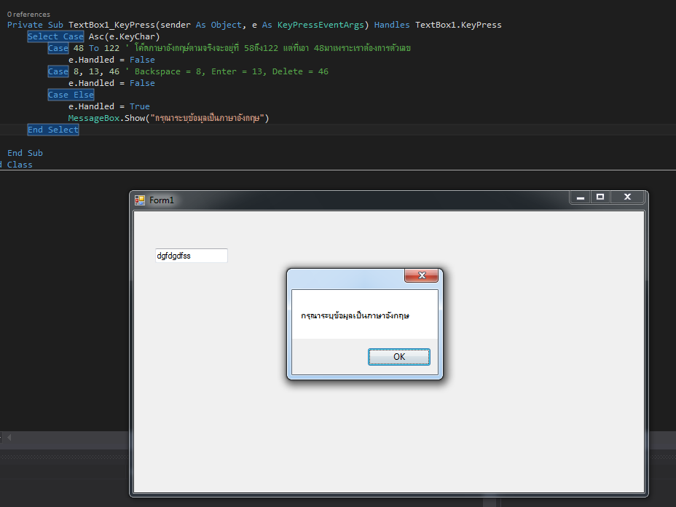Click the Form1 application icon in title bar

[140, 200]
